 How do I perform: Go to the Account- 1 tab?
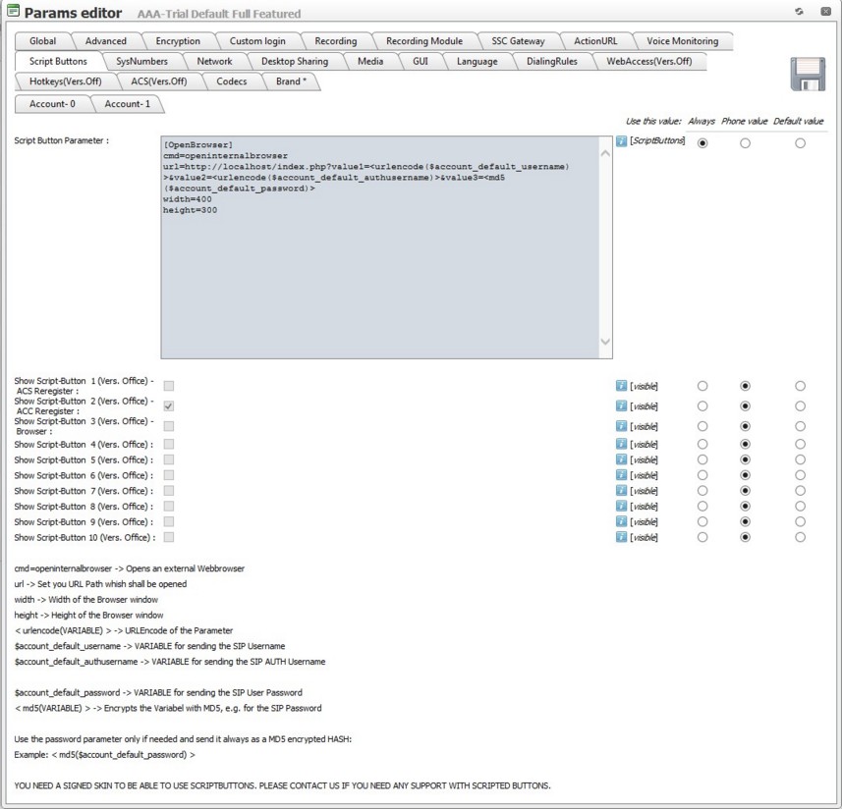pyautogui.click(x=127, y=103)
